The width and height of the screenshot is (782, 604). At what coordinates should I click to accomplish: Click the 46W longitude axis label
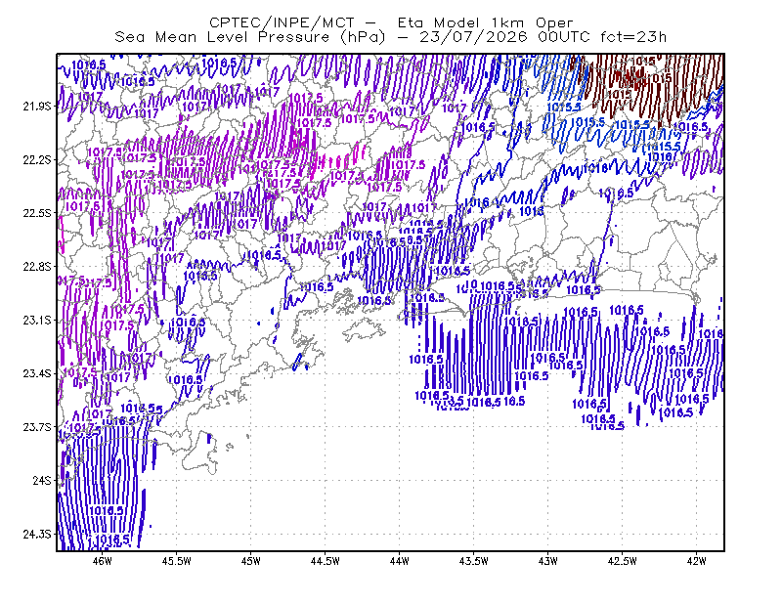click(103, 561)
